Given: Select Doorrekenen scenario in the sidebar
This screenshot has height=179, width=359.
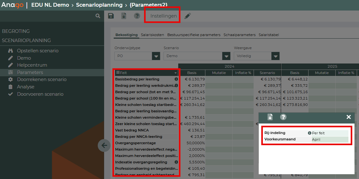Looking at the screenshot, I should pyautogui.click(x=42, y=79).
